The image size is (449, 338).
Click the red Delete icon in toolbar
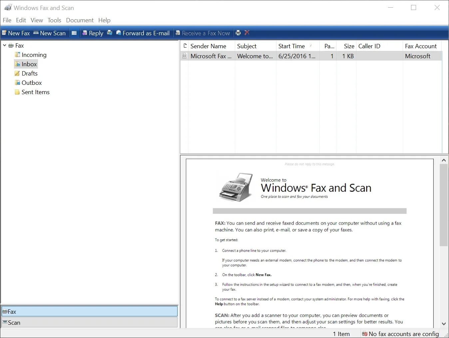pyautogui.click(x=247, y=33)
